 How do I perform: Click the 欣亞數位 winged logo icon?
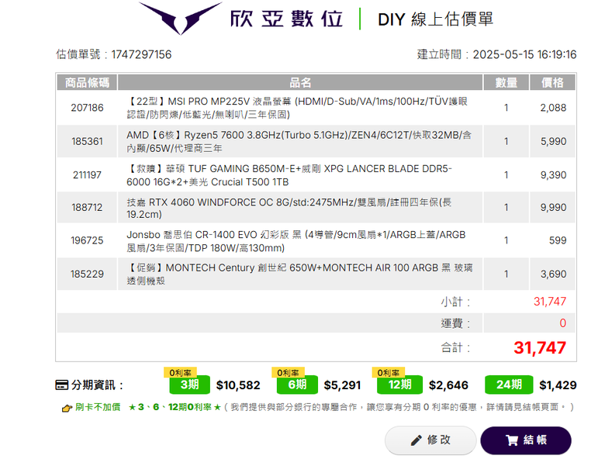point(180,18)
